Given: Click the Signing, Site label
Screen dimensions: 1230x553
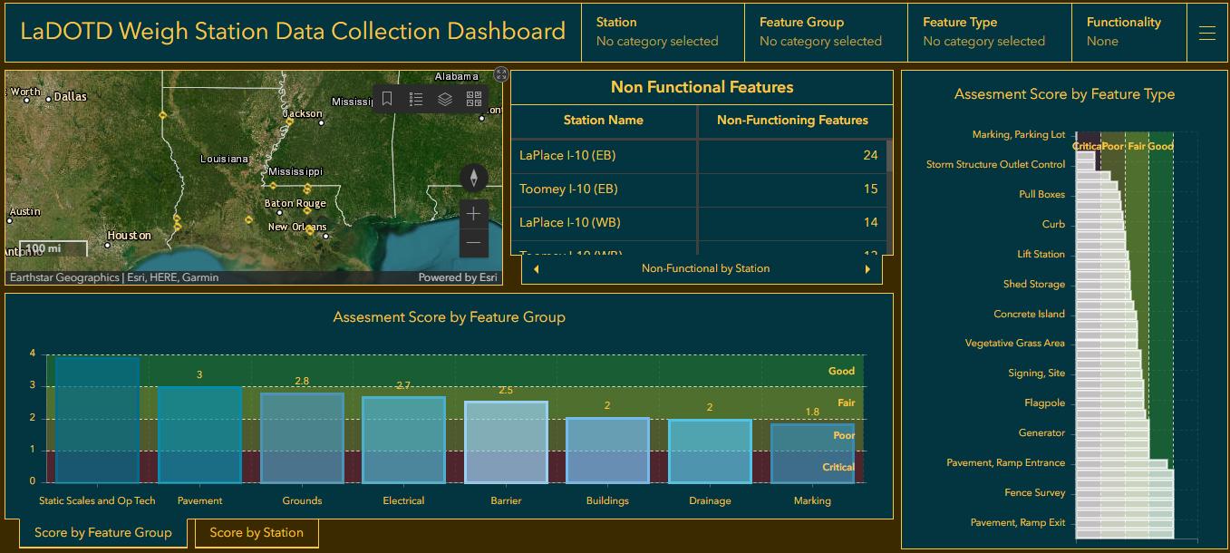Looking at the screenshot, I should point(1037,373).
